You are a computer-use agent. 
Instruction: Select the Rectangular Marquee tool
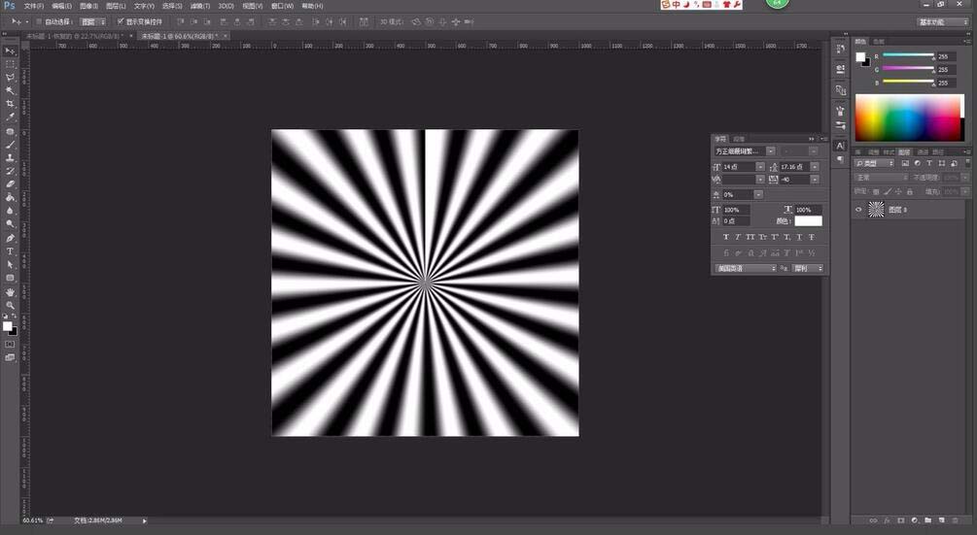[x=10, y=64]
